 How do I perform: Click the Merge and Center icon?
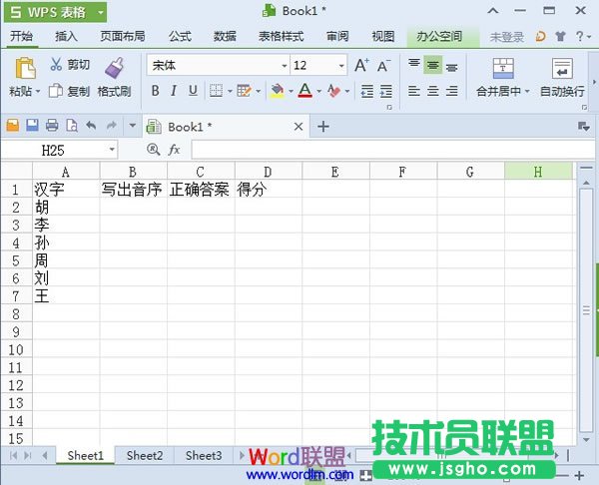point(503,68)
